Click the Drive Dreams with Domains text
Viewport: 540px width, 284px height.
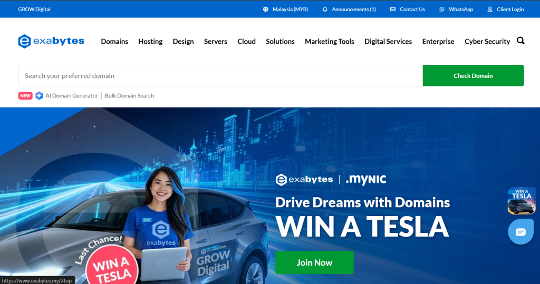(x=362, y=202)
